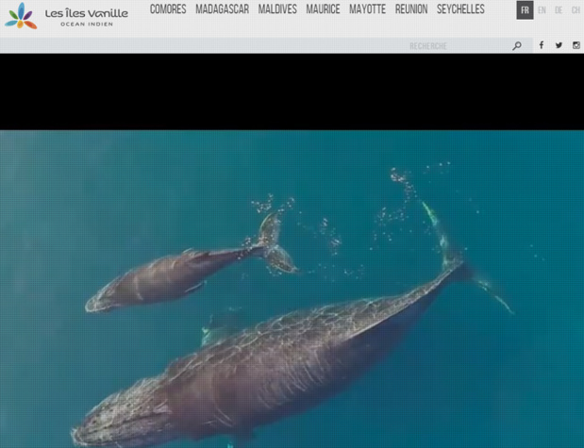Viewport: 584px width, 448px height.
Task: Go to the Maldives section
Action: click(x=277, y=9)
